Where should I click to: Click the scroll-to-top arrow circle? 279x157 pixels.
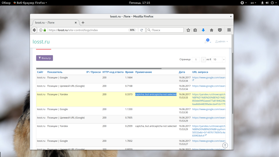point(225,146)
